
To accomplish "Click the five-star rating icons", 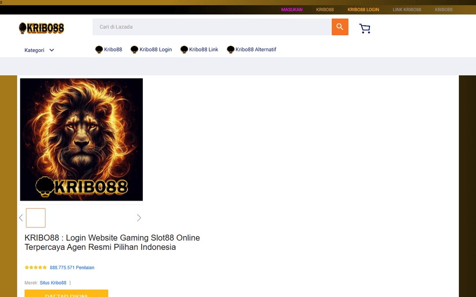I will (x=36, y=268).
